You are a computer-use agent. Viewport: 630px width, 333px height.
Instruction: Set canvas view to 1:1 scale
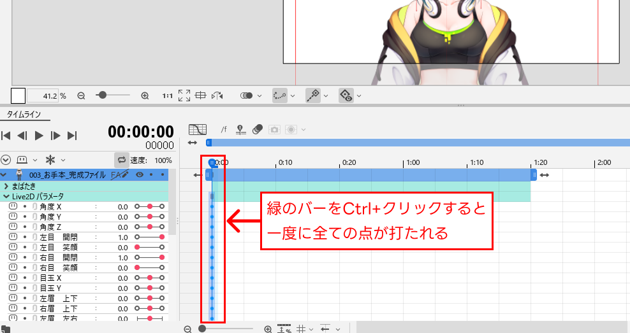168,96
